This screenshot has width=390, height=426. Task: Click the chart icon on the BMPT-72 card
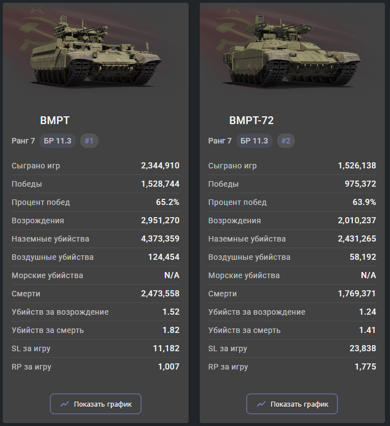pyautogui.click(x=261, y=404)
